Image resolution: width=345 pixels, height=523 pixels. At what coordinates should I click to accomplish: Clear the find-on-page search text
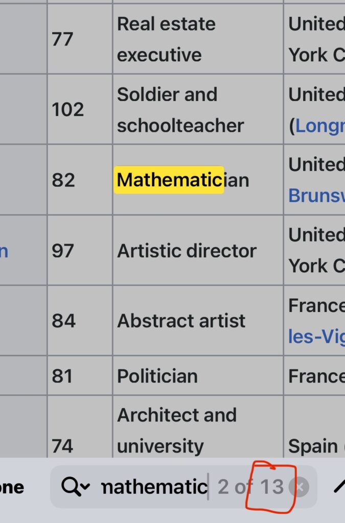(x=299, y=487)
